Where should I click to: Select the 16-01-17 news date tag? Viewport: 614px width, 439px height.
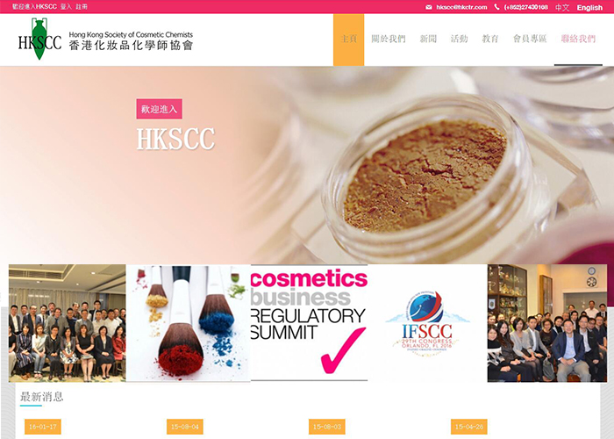coord(42,427)
